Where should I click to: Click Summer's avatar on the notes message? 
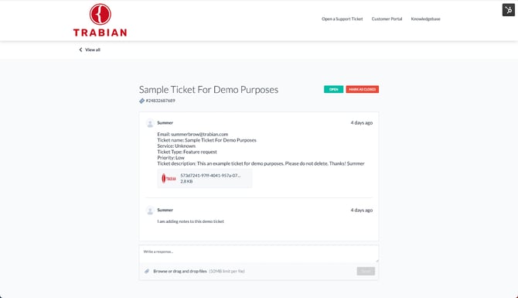[x=150, y=211]
